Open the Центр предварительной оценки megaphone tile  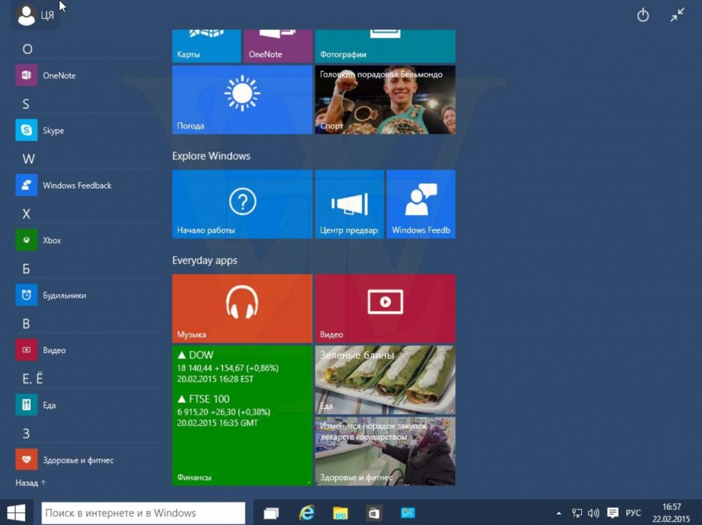(350, 204)
